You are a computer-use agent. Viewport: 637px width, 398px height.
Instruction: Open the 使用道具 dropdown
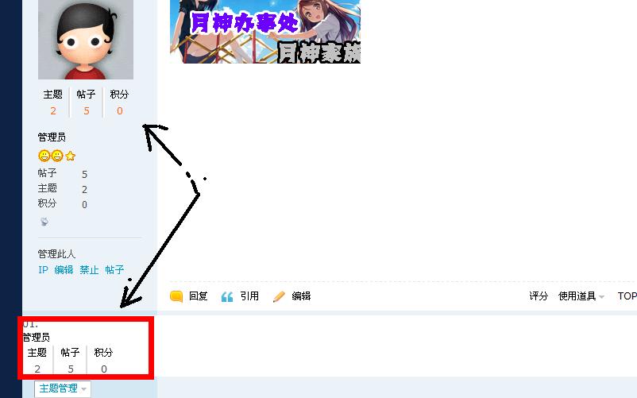click(581, 296)
